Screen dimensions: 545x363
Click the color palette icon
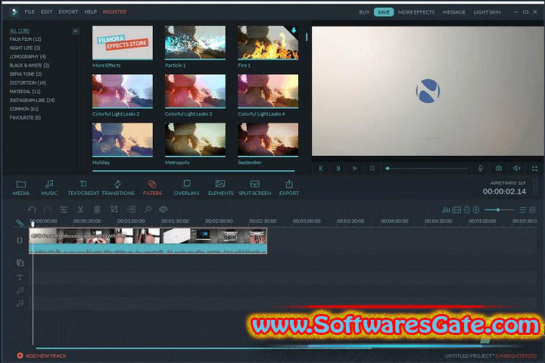pos(163,209)
